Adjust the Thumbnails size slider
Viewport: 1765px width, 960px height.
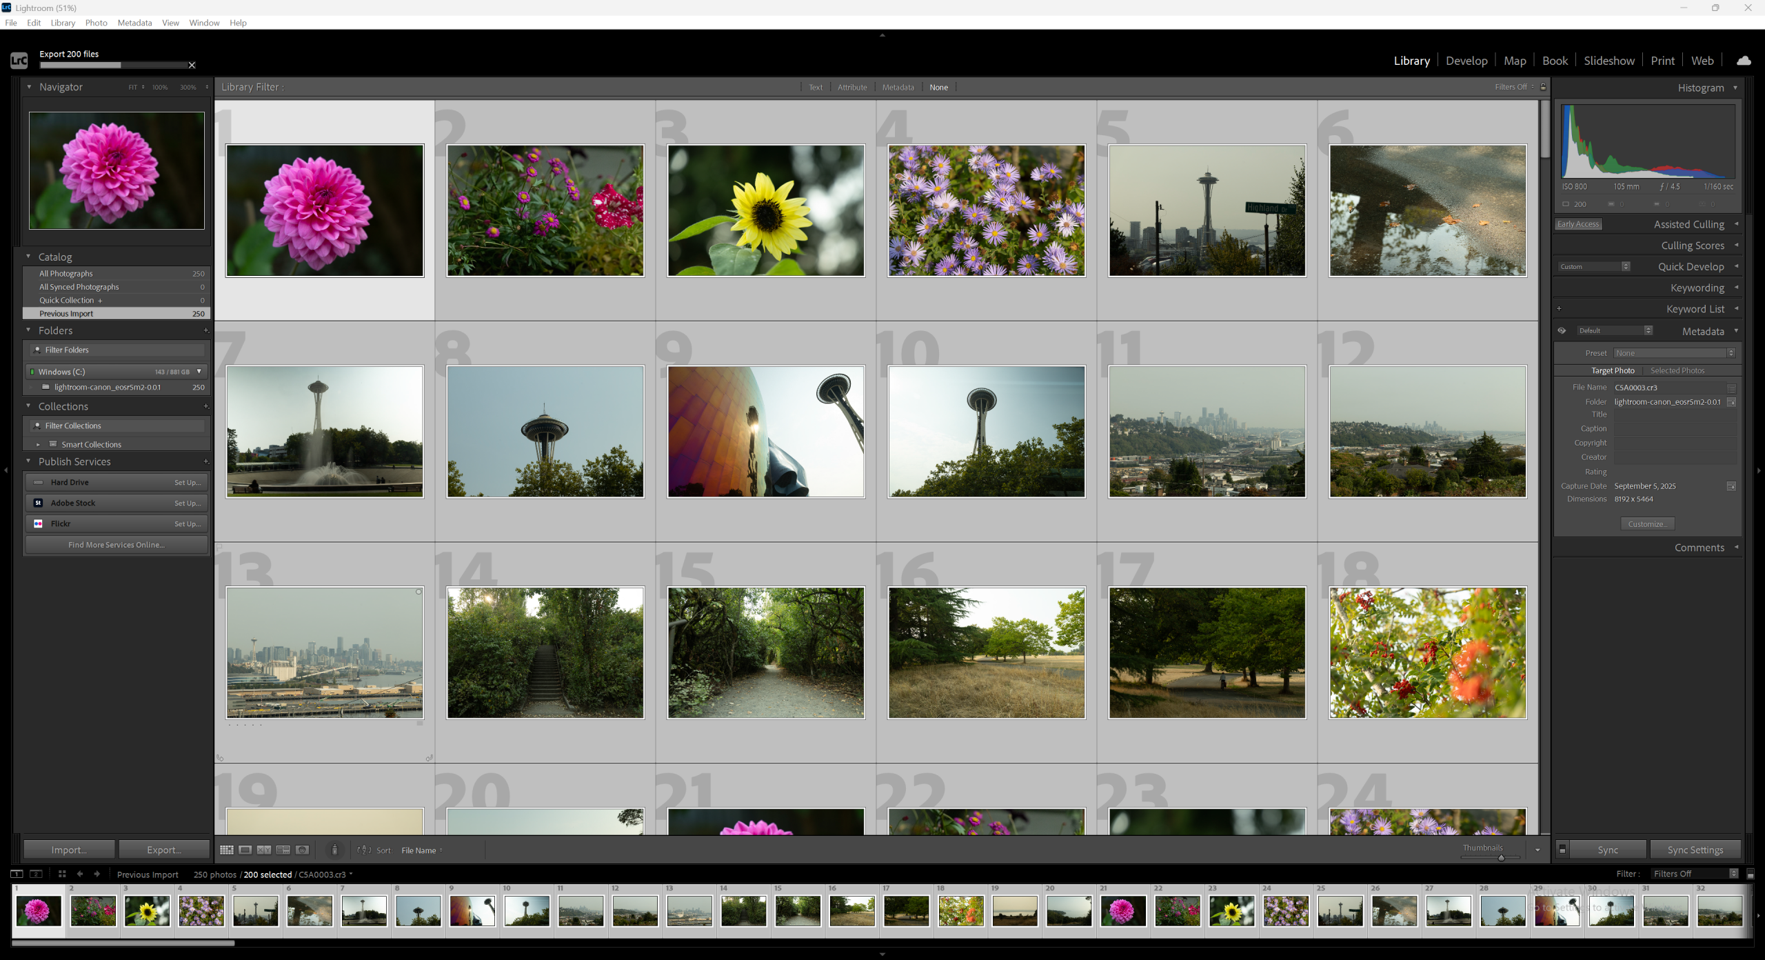point(1501,857)
